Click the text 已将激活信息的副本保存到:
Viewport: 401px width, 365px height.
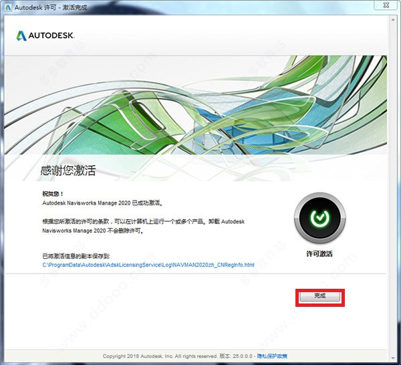76,256
